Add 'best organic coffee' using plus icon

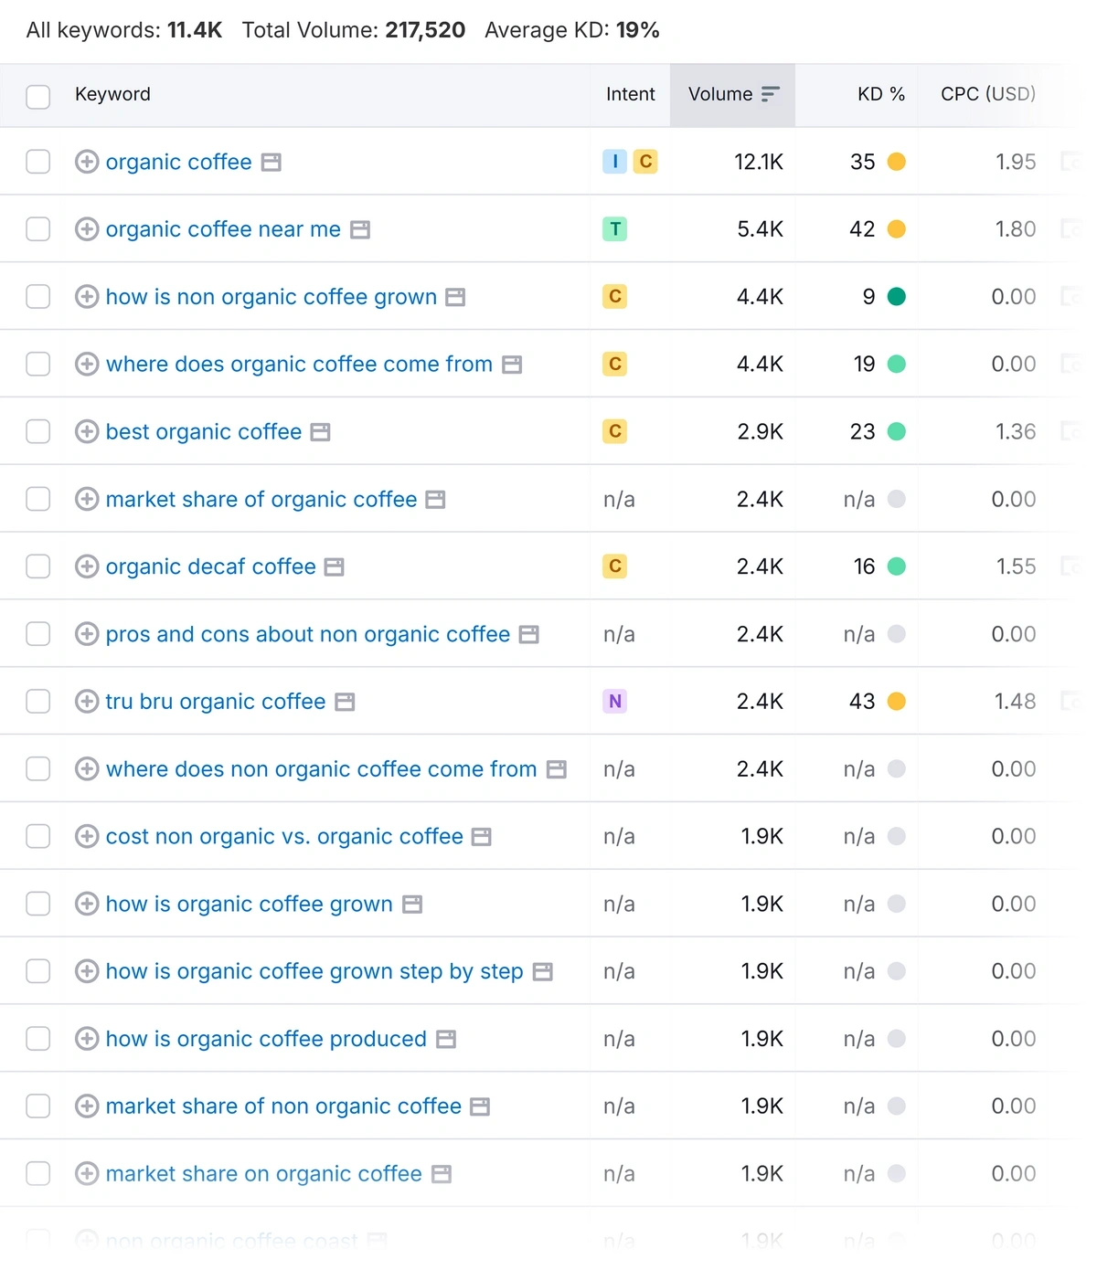(87, 431)
